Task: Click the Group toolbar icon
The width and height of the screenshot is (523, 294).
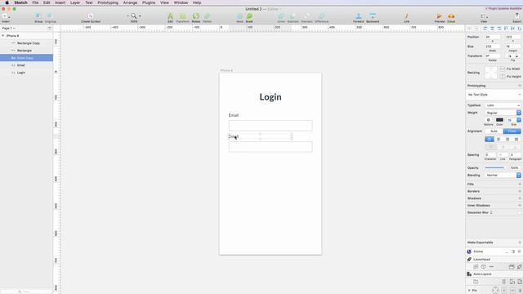Action: click(38, 16)
